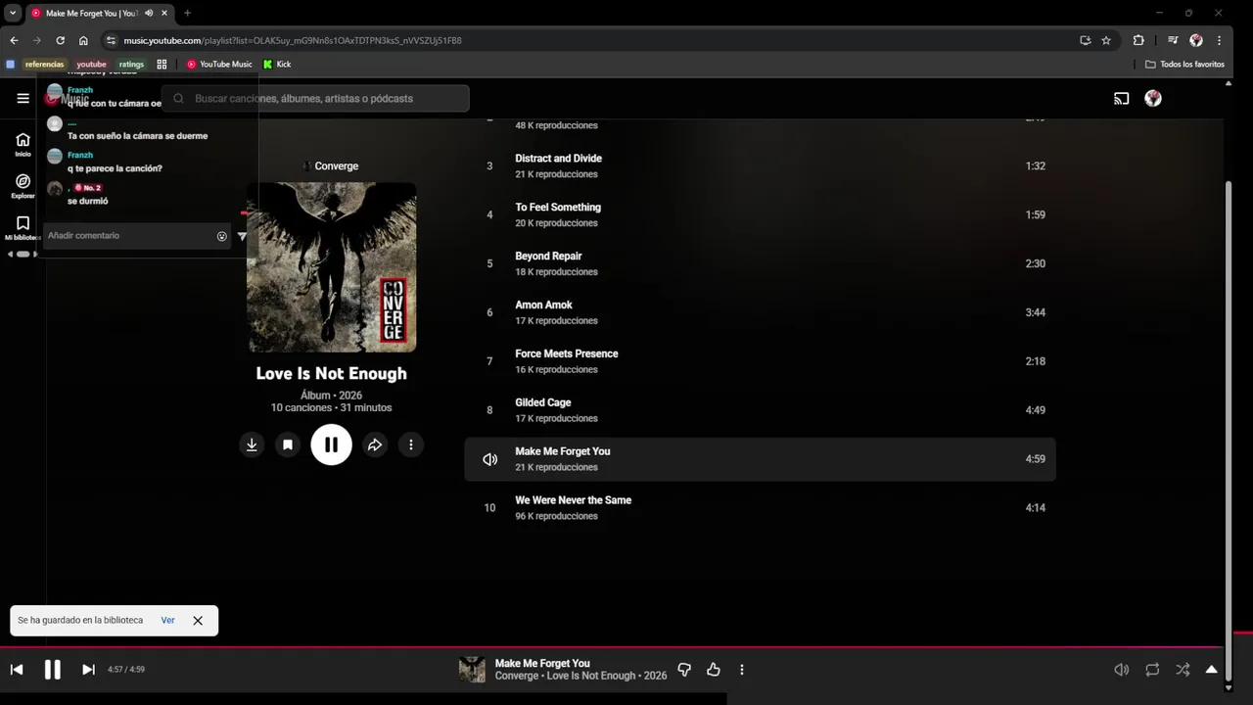Send the chat comment with arrow icon

[242, 236]
